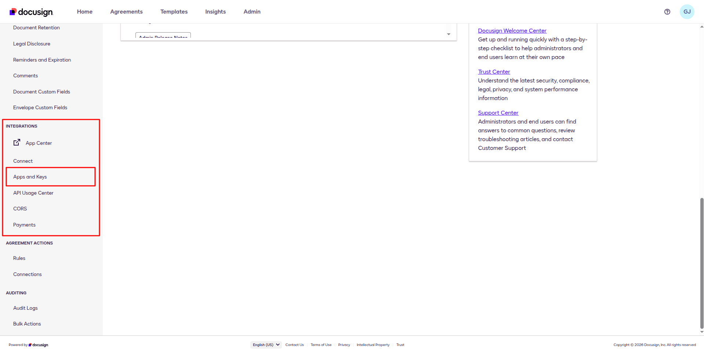The image size is (704, 353).
Task: Click the page scrollbar up arrow
Action: pos(702,26)
